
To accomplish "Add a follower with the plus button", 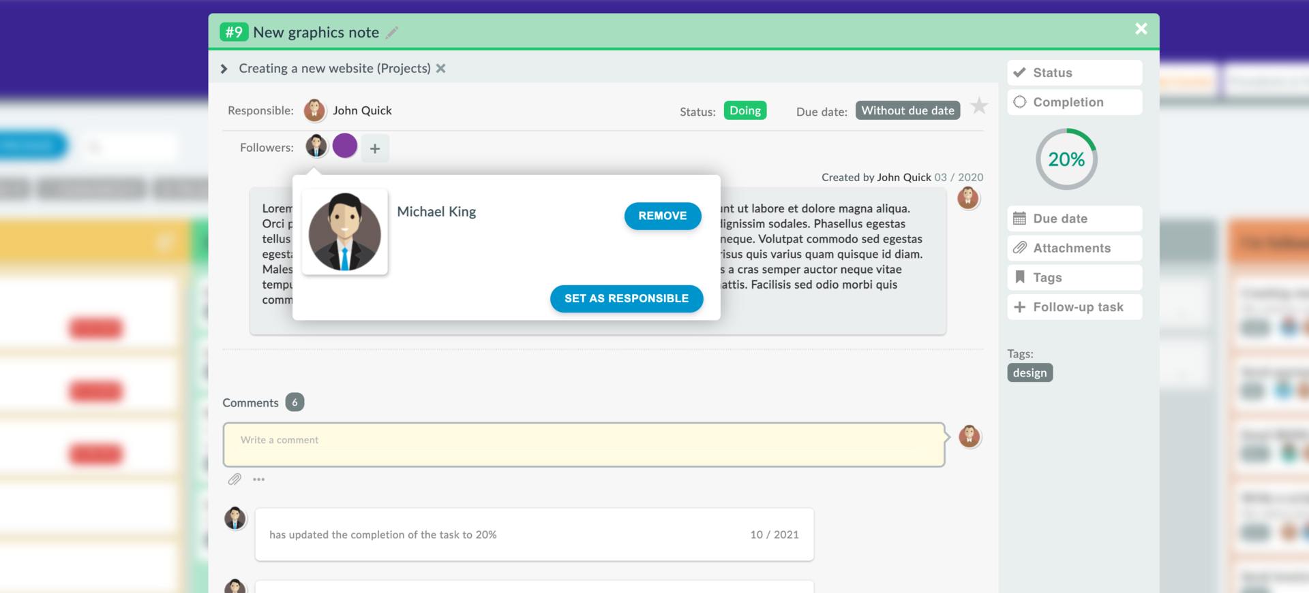I will [375, 148].
